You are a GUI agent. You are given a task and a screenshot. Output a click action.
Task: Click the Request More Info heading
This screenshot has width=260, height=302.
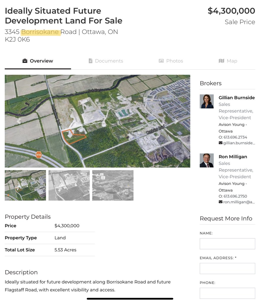pos(226,218)
